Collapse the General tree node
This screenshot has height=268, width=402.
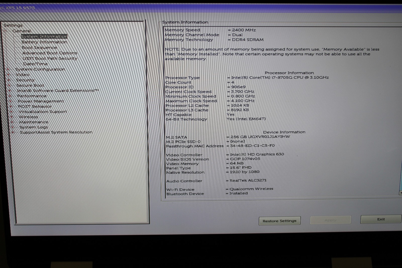point(5,31)
